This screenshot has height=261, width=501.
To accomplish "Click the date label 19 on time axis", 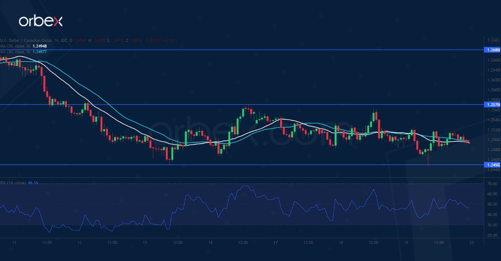I will tap(406, 242).
